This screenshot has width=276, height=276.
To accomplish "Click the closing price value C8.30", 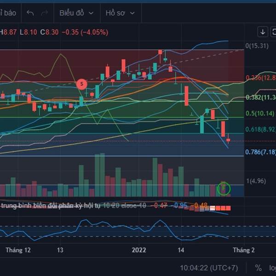I will [x=49, y=32].
